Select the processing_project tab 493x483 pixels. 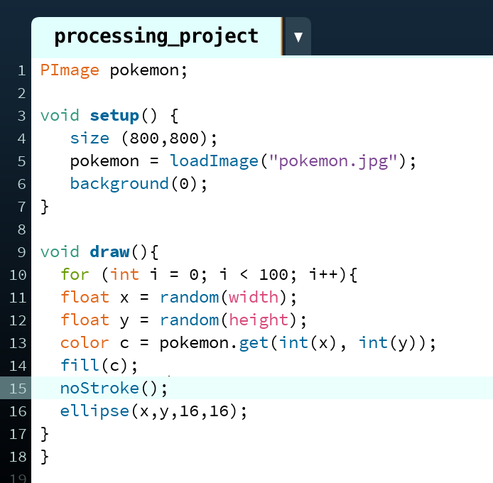tap(156, 36)
